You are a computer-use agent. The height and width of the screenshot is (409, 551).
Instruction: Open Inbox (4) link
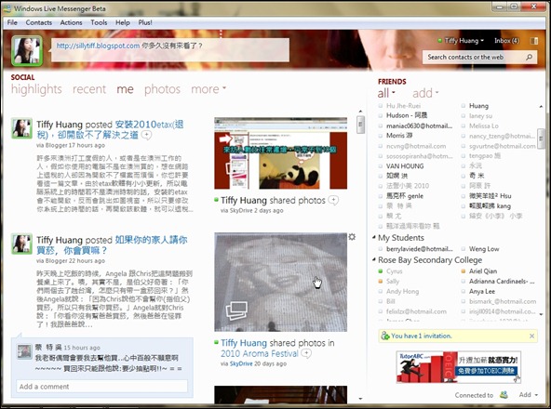pyautogui.click(x=506, y=41)
